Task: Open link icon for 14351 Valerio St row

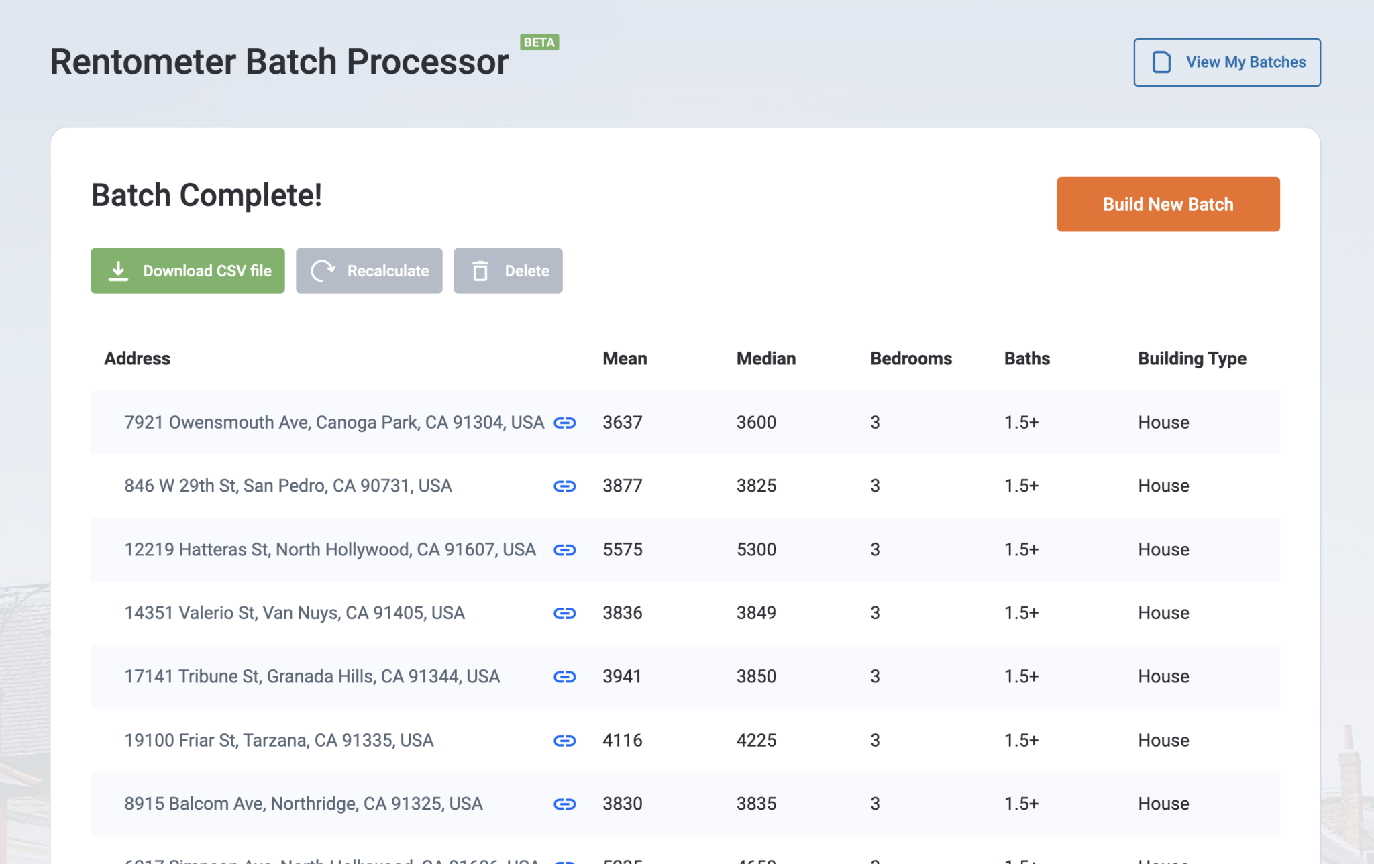Action: [x=564, y=613]
